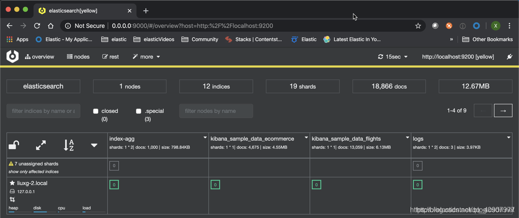Screen dimensions: 519x218
Task: Open a new browser tab
Action: 146,11
